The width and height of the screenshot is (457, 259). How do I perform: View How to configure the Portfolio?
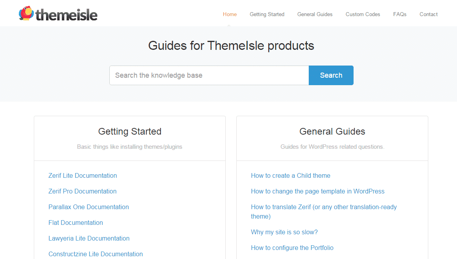coord(292,248)
